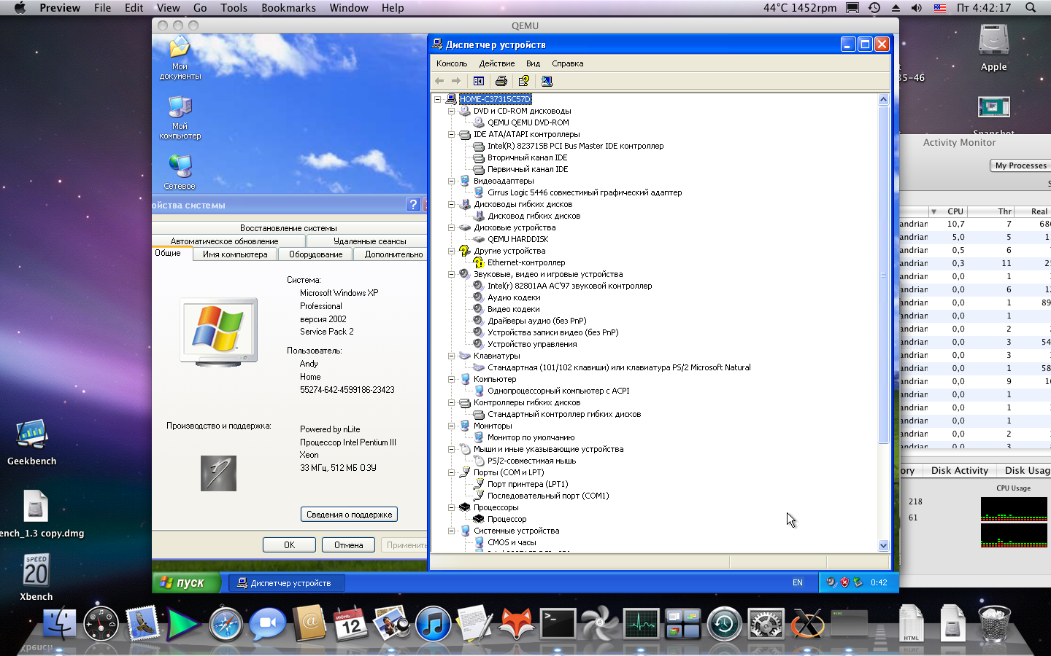Collapse the Мониторы category
This screenshot has width=1051, height=656.
pos(451,426)
